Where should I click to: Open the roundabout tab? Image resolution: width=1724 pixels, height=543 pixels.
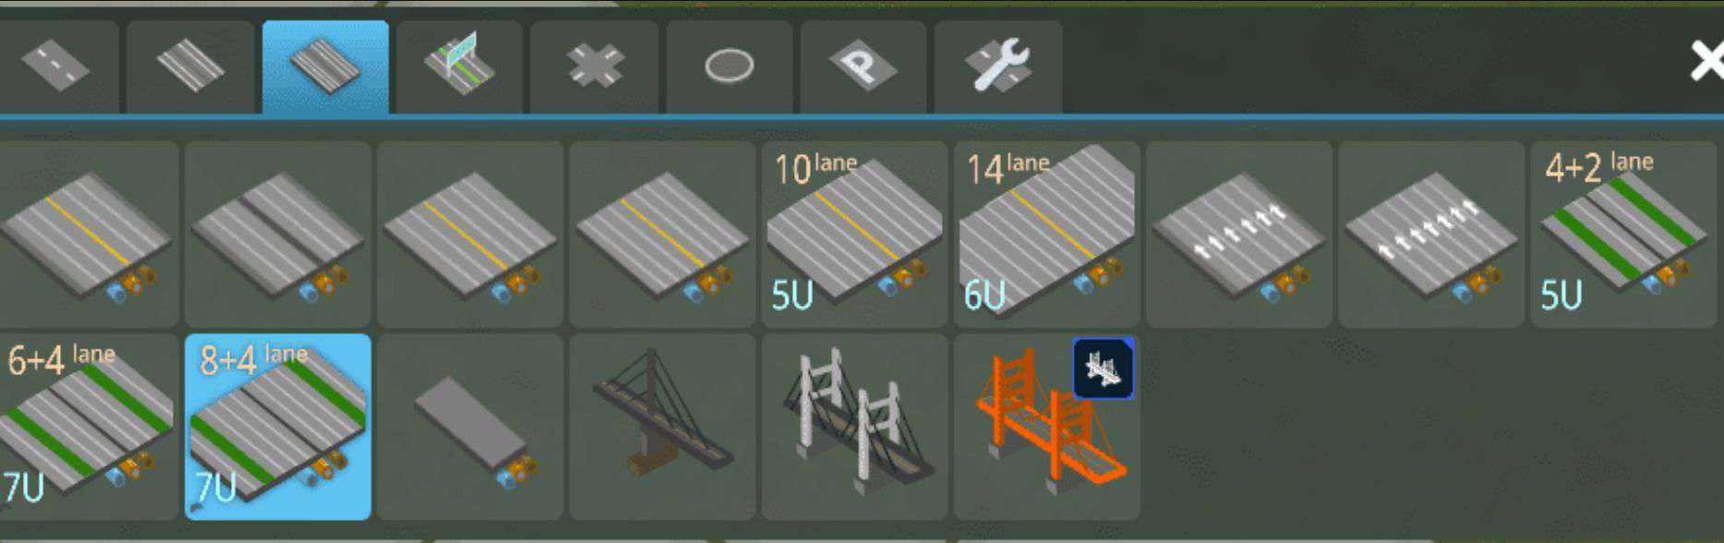click(729, 66)
